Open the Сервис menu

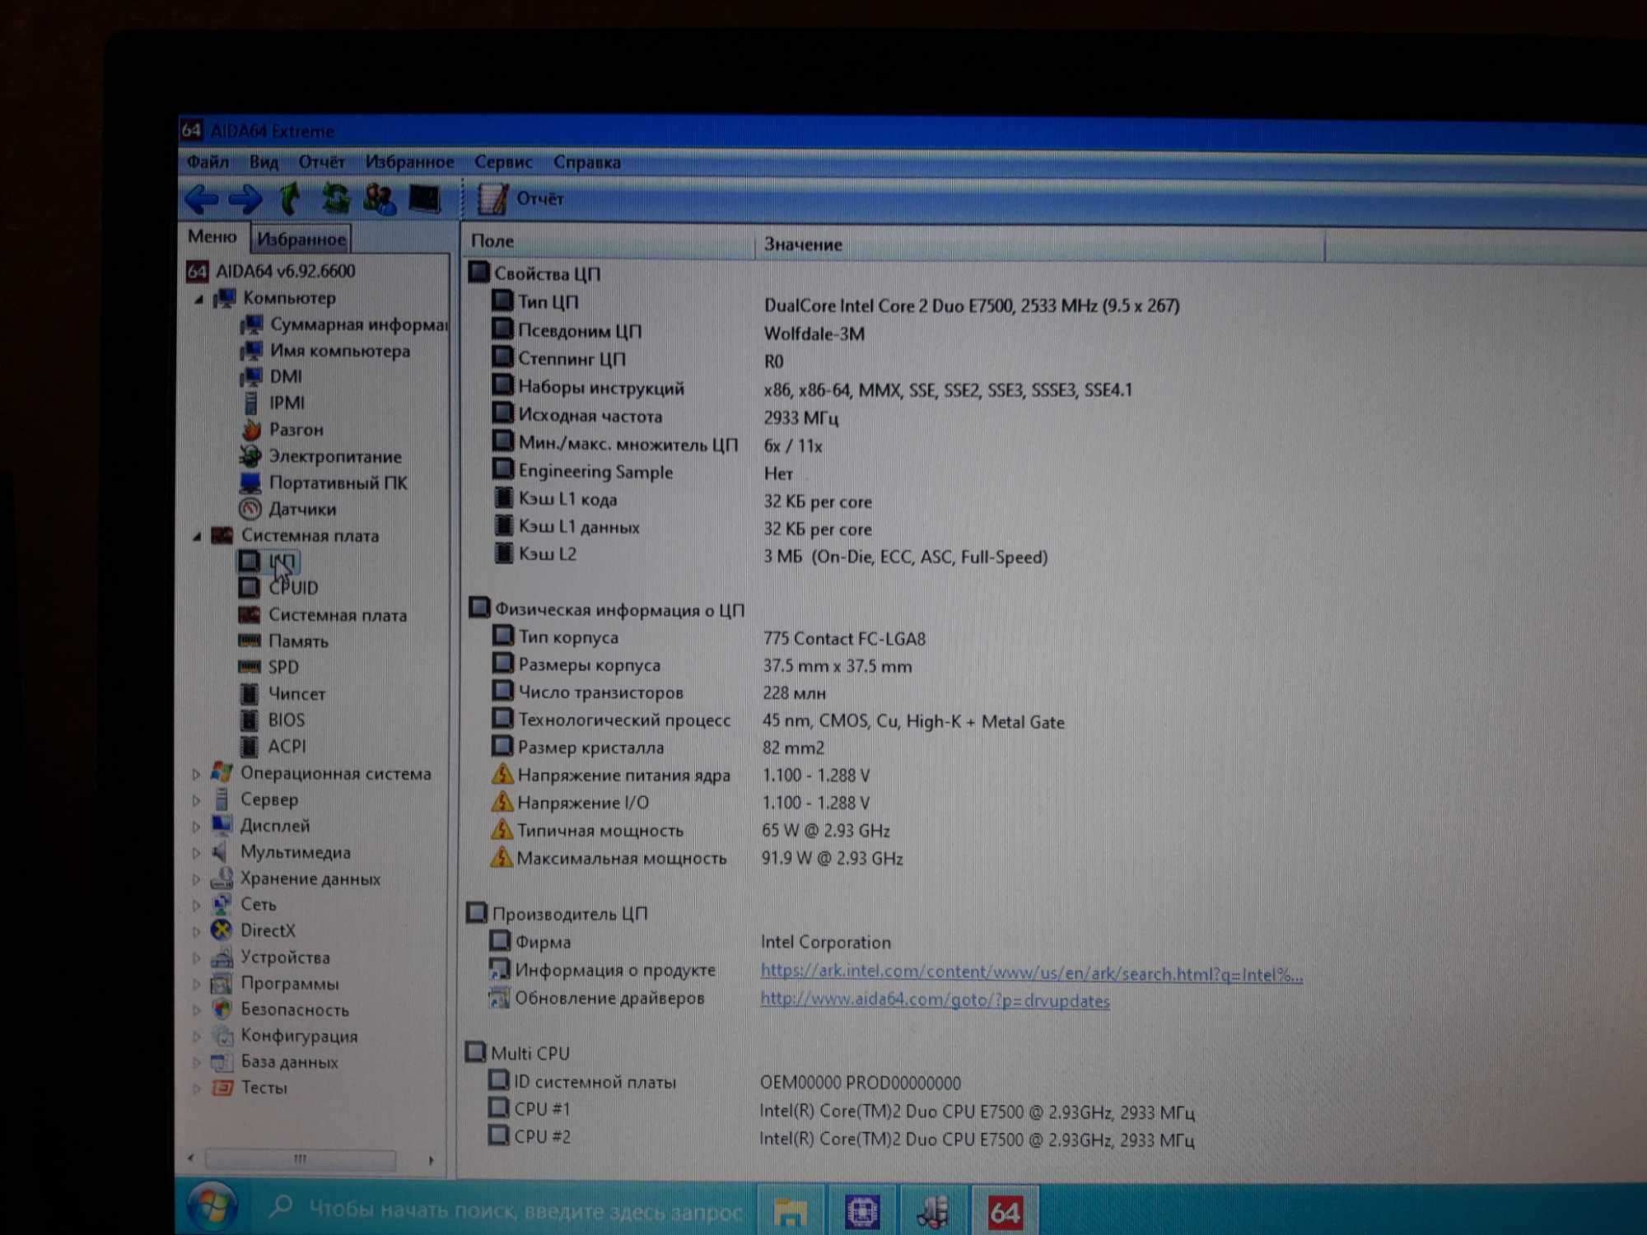click(503, 162)
